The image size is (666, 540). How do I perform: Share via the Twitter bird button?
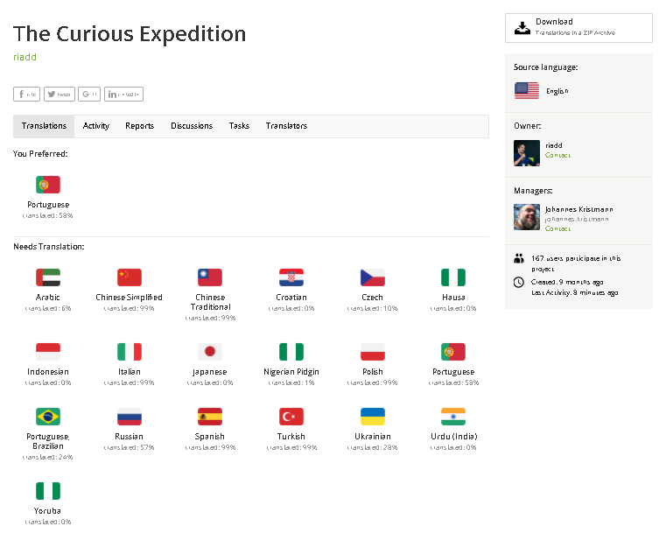click(59, 94)
